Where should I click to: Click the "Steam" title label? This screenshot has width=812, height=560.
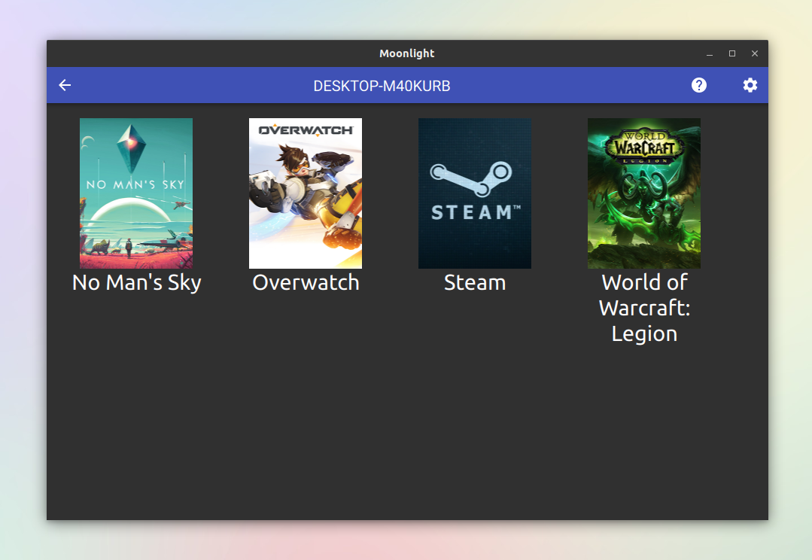click(475, 283)
